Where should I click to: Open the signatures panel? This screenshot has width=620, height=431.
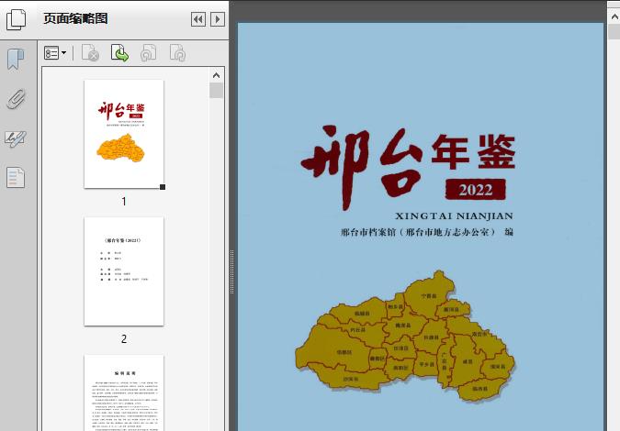[16, 138]
